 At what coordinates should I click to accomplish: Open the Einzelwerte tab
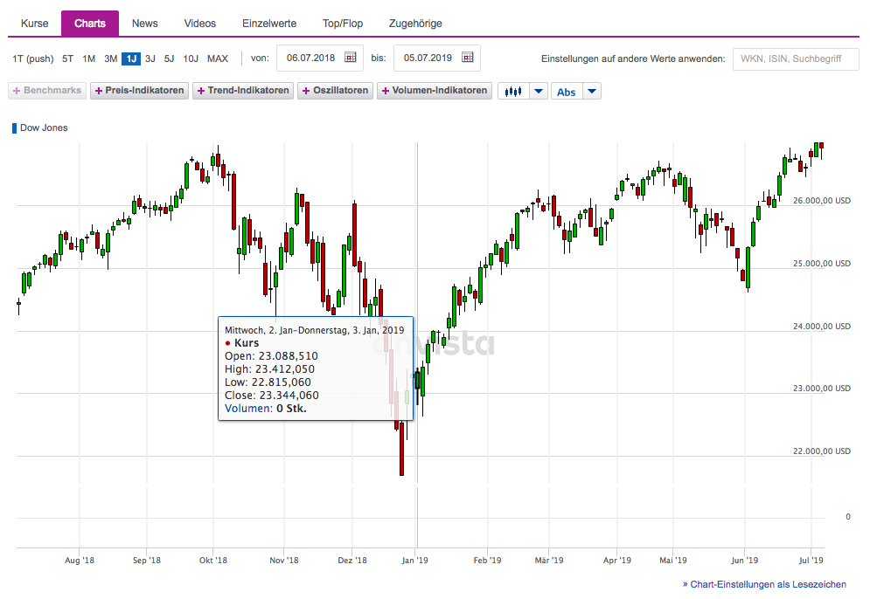pyautogui.click(x=270, y=24)
